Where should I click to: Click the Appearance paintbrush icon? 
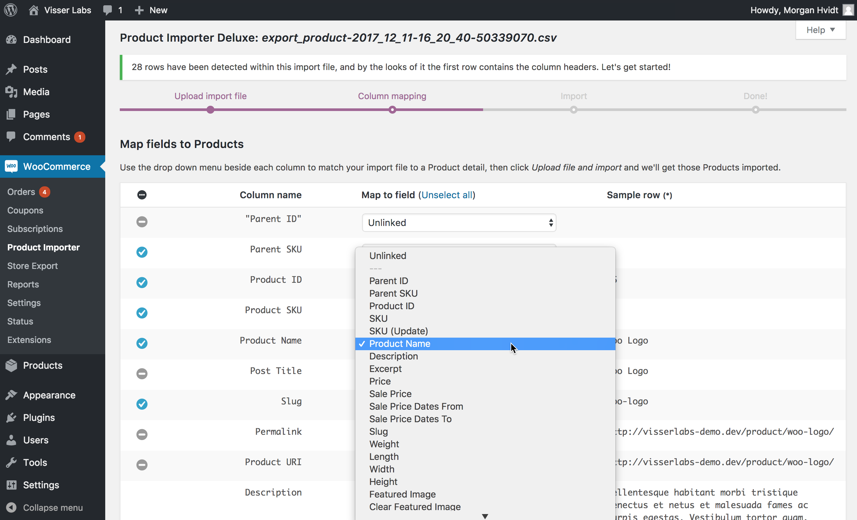pyautogui.click(x=11, y=395)
